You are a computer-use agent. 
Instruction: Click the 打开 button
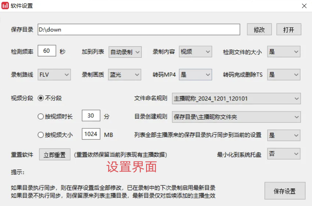289,29
